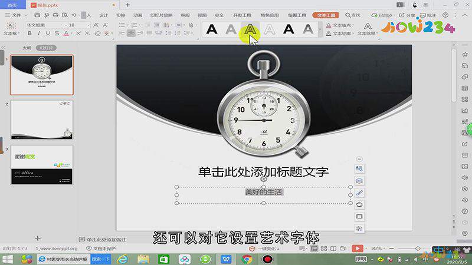Screen dimensions: 472x265
Task: Toggle strikethrough formatting
Action: [57, 34]
